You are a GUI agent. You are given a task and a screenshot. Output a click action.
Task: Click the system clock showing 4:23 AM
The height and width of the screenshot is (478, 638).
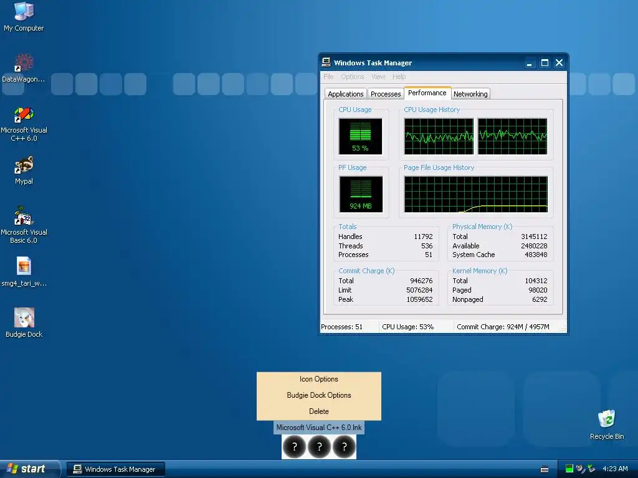615,469
